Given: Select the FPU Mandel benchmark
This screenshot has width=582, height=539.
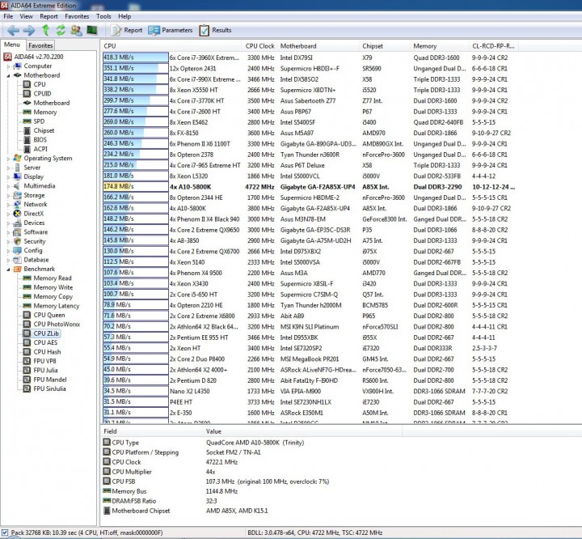Looking at the screenshot, I should (x=50, y=380).
